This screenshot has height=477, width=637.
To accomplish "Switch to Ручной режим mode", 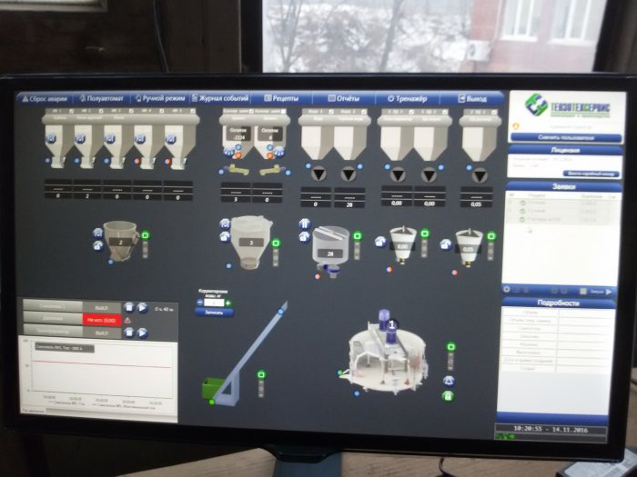I will tap(160, 98).
